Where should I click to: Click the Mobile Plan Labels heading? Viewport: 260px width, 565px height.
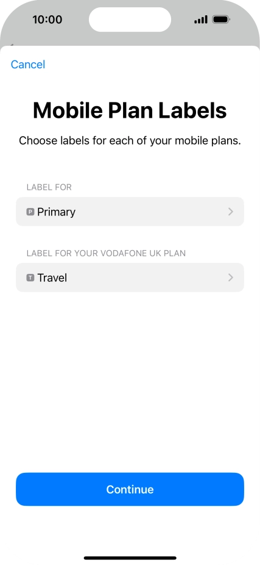(130, 110)
